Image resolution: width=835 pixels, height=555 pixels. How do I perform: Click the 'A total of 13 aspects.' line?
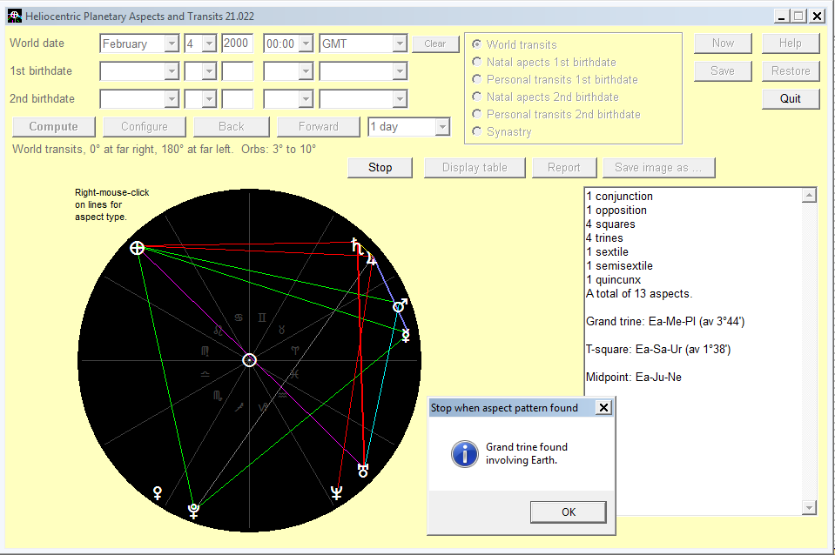coord(639,294)
